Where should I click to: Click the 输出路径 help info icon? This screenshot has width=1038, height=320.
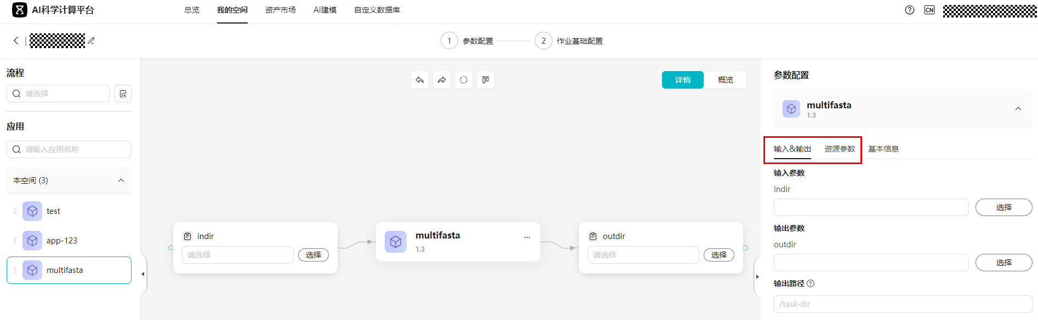(811, 283)
